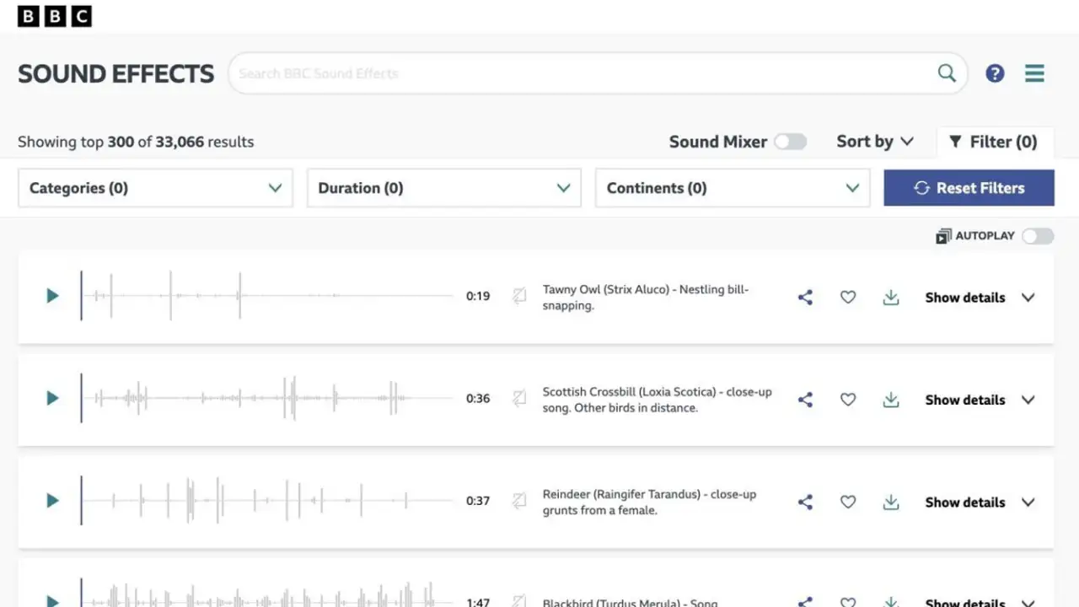Download the Reindeer grunts sound
Viewport: 1079px width, 607px height.
[891, 502]
